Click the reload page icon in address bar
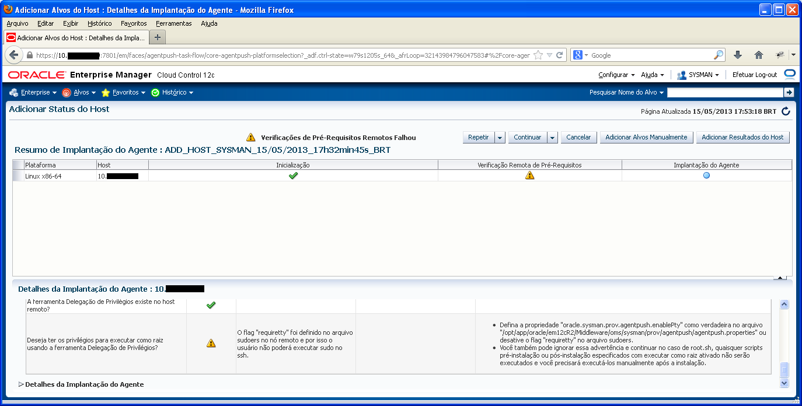802x406 pixels. coord(559,55)
